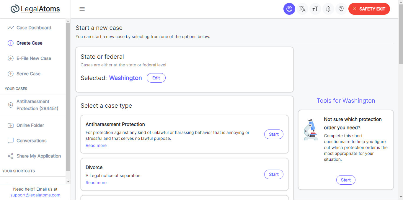Open Case Dashboard in sidebar
403x200 pixels.
(x=33, y=28)
